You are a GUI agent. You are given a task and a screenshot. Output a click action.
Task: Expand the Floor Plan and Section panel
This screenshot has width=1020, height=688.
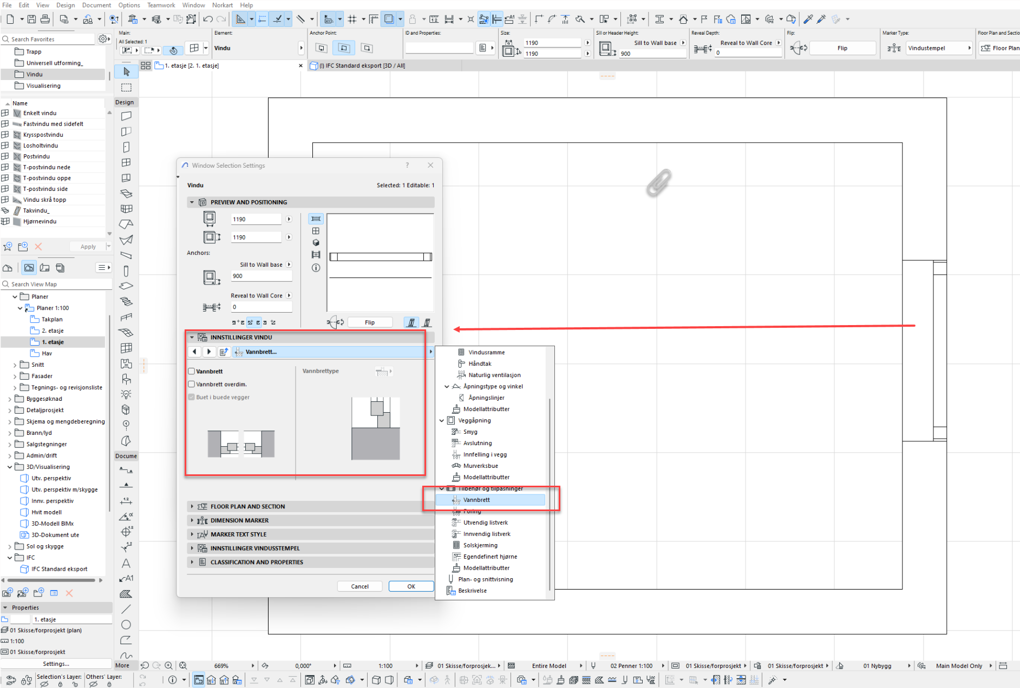[x=192, y=507]
